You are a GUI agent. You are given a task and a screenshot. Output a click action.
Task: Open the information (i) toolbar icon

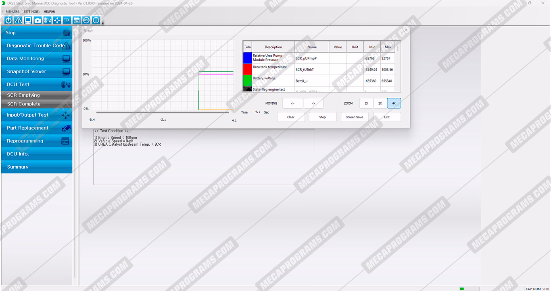tap(96, 20)
